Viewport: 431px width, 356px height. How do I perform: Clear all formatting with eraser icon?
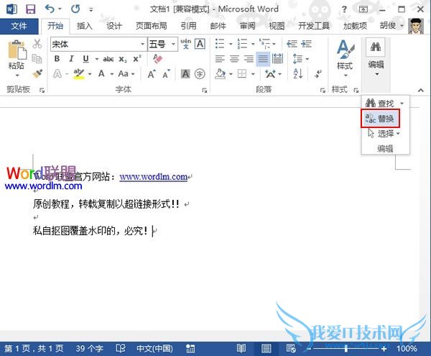tap(157, 58)
